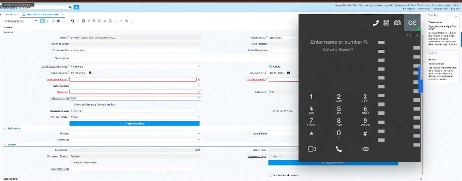Open Company Agent field's three-dot menu
This screenshot has height=181, width=462.
[x=199, y=111]
